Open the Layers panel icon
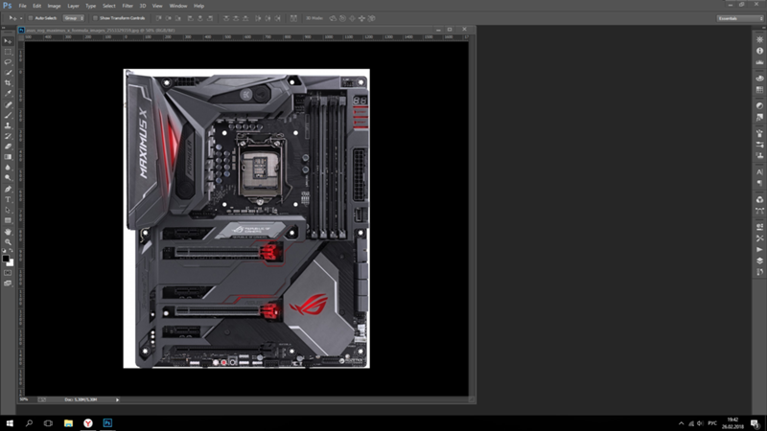Screen dimensions: 767x431 coord(759,261)
